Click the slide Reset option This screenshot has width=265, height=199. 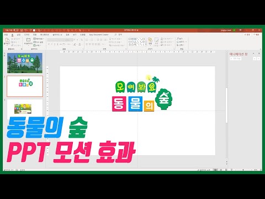coord(38,42)
